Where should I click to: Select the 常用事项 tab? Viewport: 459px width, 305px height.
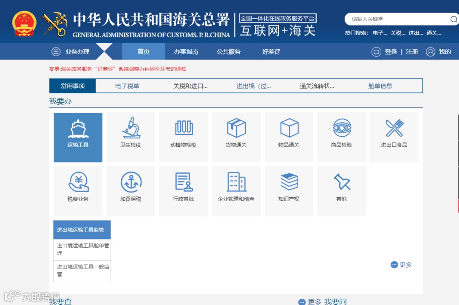(x=73, y=86)
